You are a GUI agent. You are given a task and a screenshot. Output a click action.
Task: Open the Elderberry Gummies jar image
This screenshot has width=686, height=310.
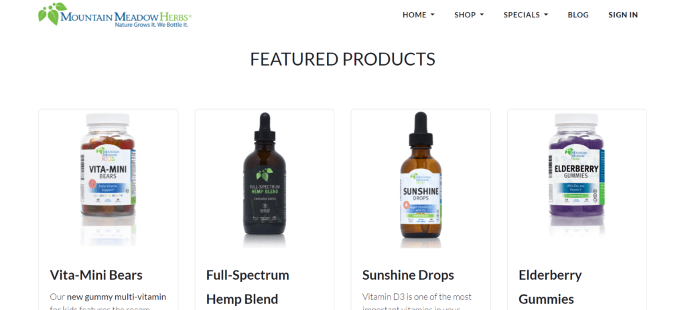[x=577, y=175]
